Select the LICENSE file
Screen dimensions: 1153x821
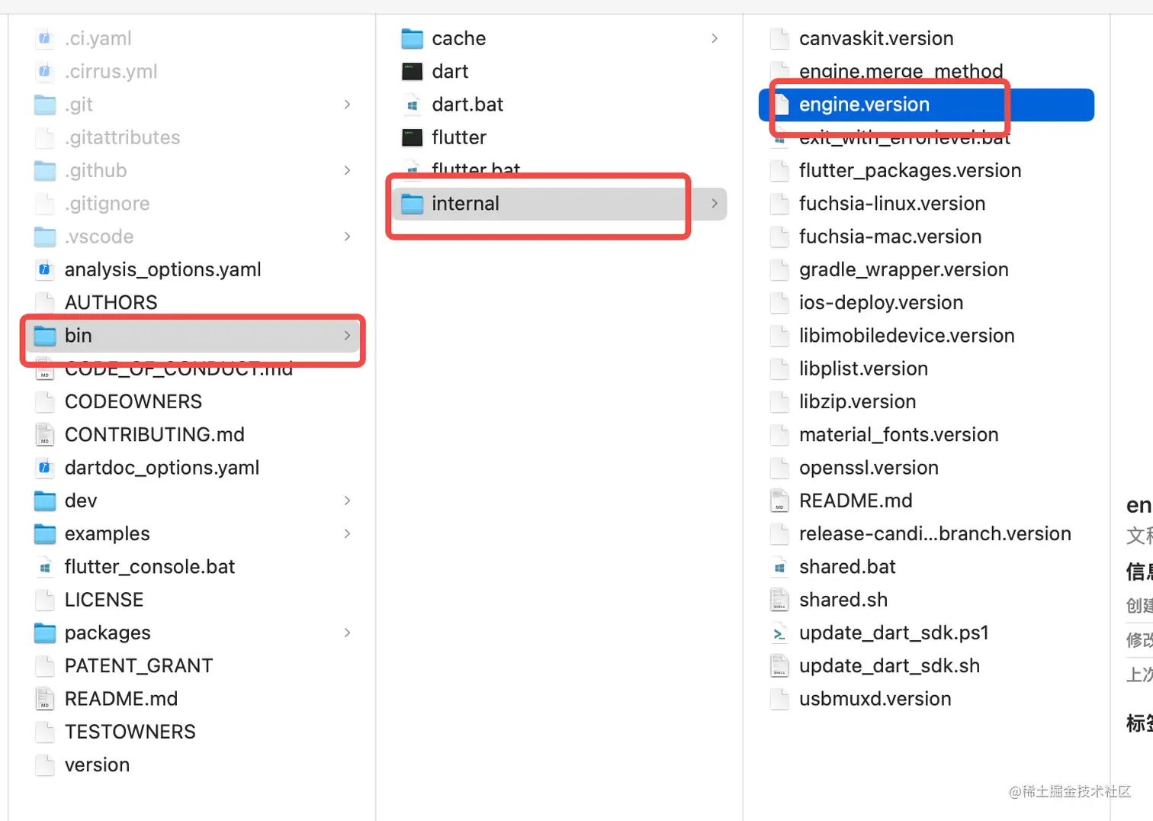click(x=104, y=600)
